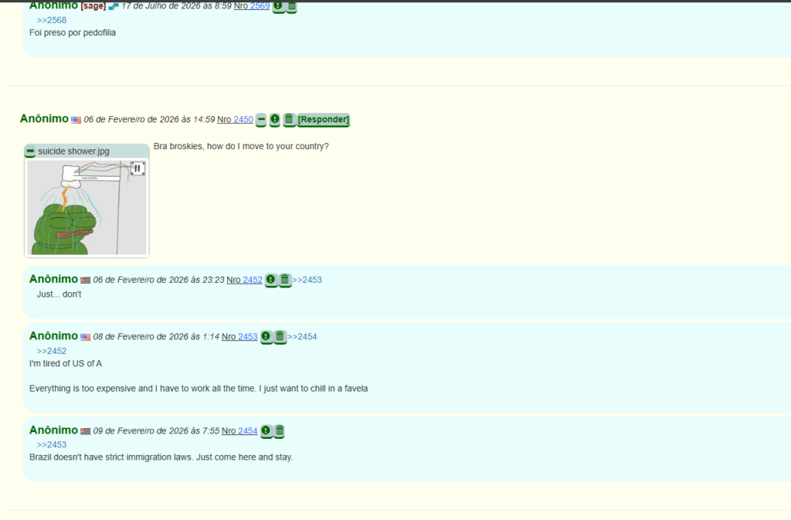Click the Nro link beside 2452
Image resolution: width=791 pixels, height=520 pixels.
pos(233,280)
